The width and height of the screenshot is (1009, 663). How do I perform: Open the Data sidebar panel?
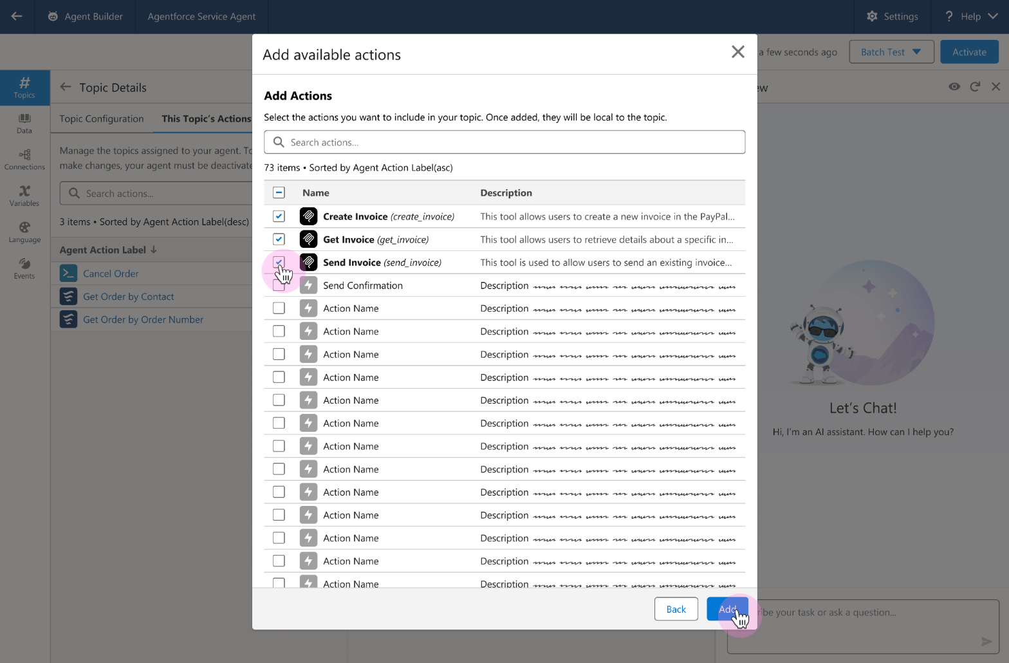(24, 123)
